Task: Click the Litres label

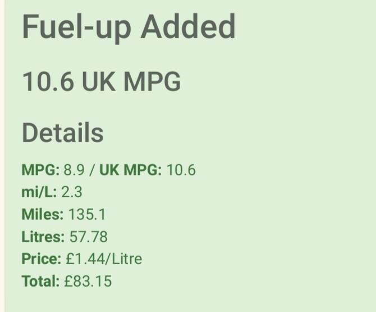Action: [43, 237]
